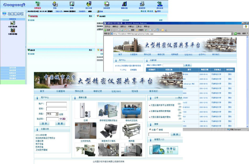The image size is (249, 164).
Task: Click the 审核 review icon
Action: [55, 4]
